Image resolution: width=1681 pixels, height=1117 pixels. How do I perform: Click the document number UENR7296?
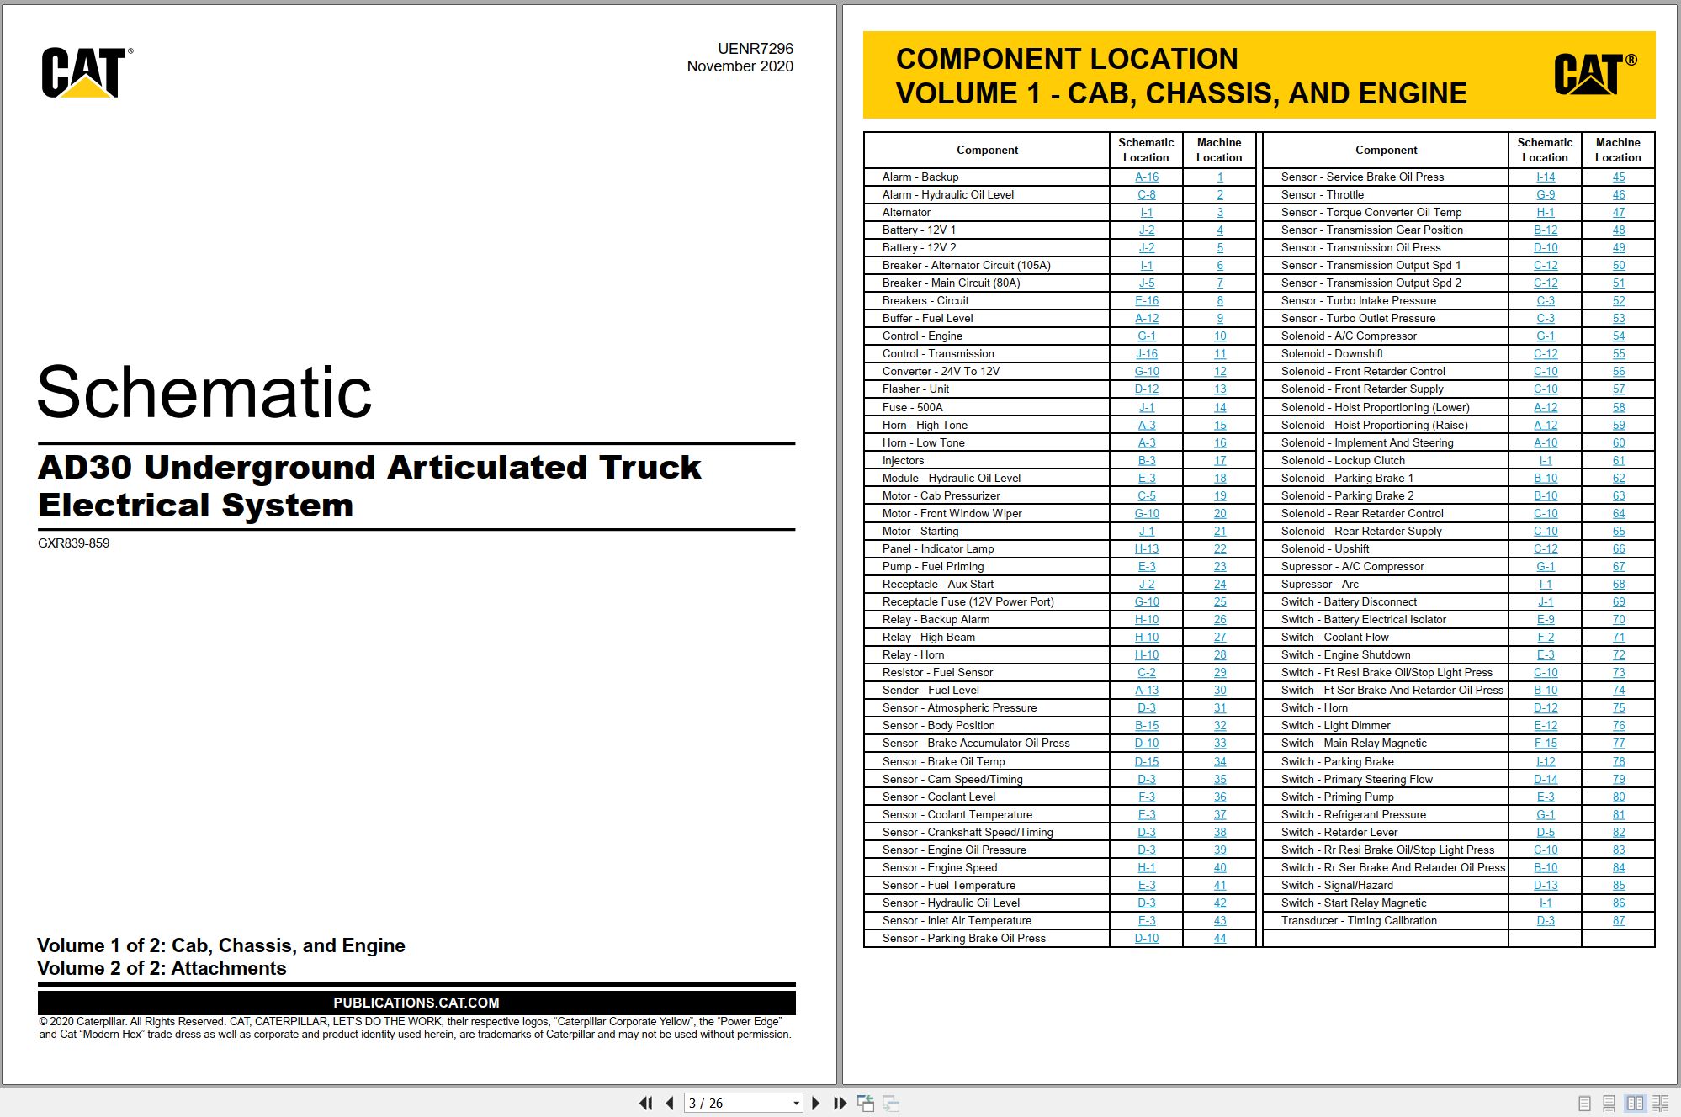(x=756, y=49)
